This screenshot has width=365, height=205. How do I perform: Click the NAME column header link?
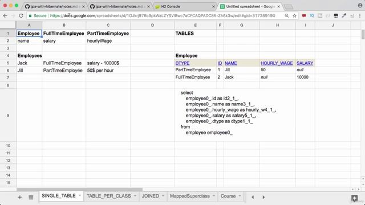231,63
